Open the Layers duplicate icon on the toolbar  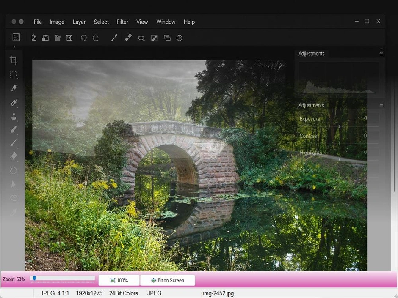tap(167, 38)
